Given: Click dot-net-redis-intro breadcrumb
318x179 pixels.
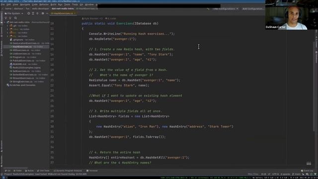Looking at the screenshot, I should [x=63, y=9].
